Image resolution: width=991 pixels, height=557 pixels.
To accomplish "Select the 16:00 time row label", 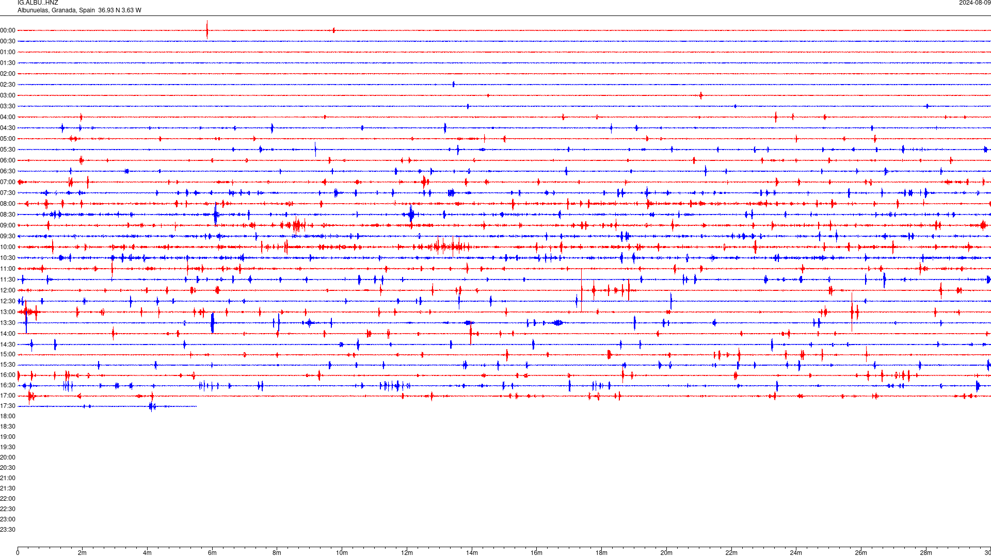I will coord(8,375).
